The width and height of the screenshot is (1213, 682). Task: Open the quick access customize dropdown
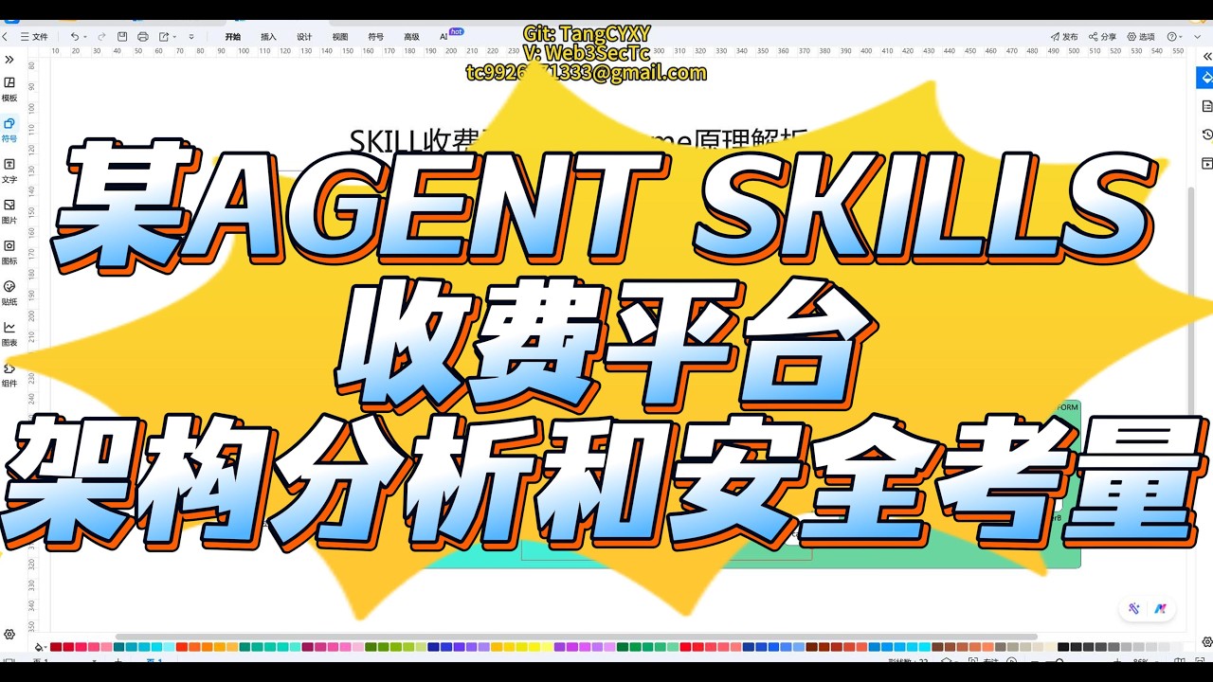(191, 36)
